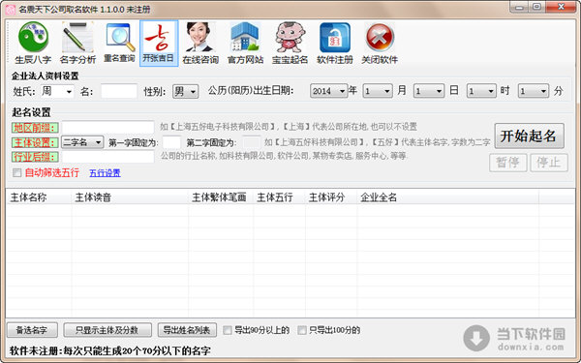Click the 停止 stop button
This screenshot has width=581, height=363.
point(549,163)
